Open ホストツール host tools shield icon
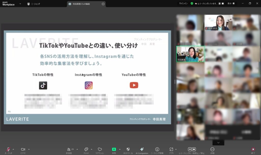 [x=128, y=149]
